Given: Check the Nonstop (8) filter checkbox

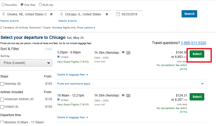Looking at the screenshot, I should tap(2, 84).
